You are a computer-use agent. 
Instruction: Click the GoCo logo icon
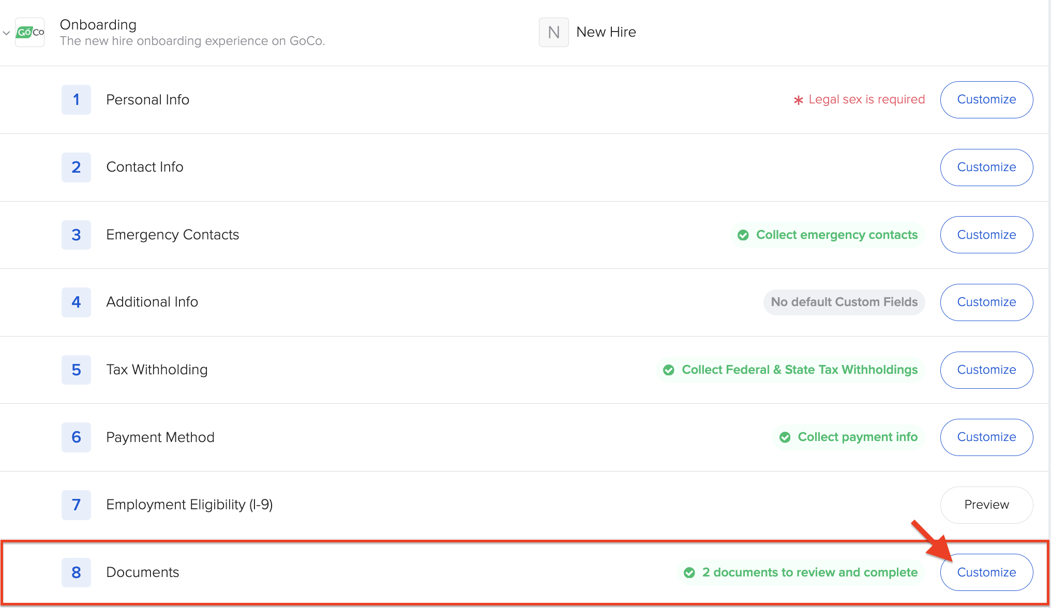(29, 32)
